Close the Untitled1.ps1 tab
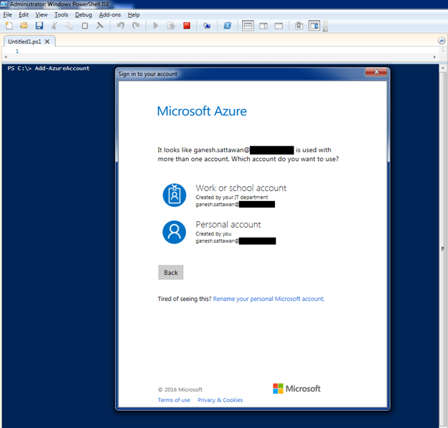The width and height of the screenshot is (448, 428). pyautogui.click(x=47, y=42)
